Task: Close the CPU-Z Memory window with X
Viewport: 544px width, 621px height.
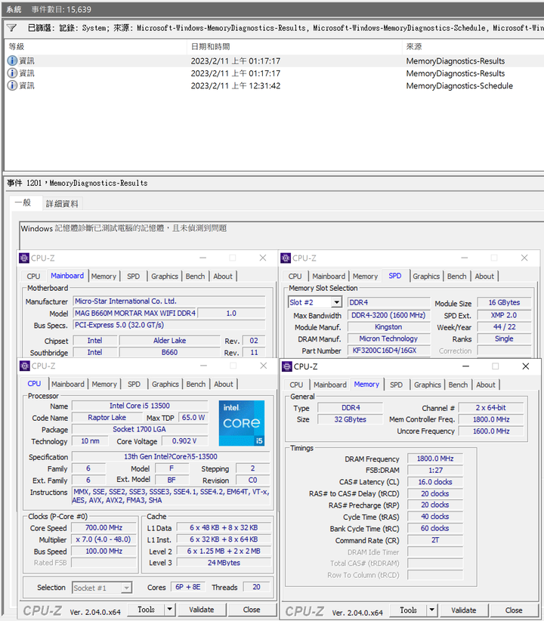Action: tap(525, 366)
